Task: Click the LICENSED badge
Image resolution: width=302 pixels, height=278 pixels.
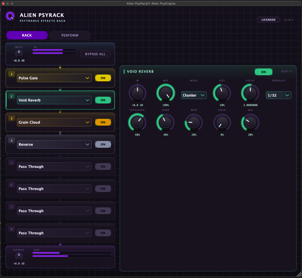Action: point(268,20)
